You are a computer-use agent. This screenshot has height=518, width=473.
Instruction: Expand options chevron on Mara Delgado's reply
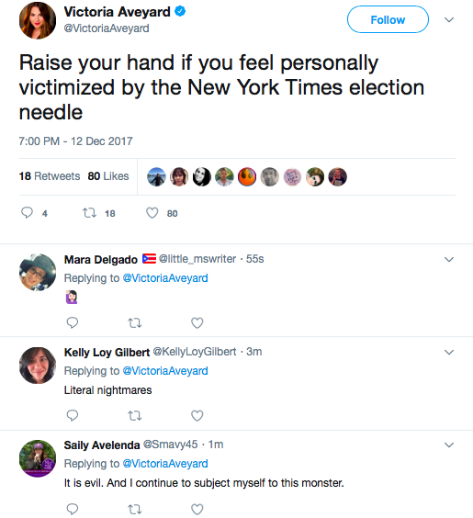(x=449, y=259)
